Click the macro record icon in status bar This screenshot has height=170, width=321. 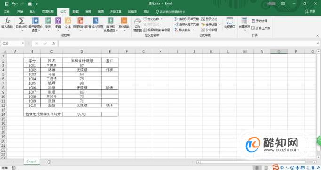14,168
